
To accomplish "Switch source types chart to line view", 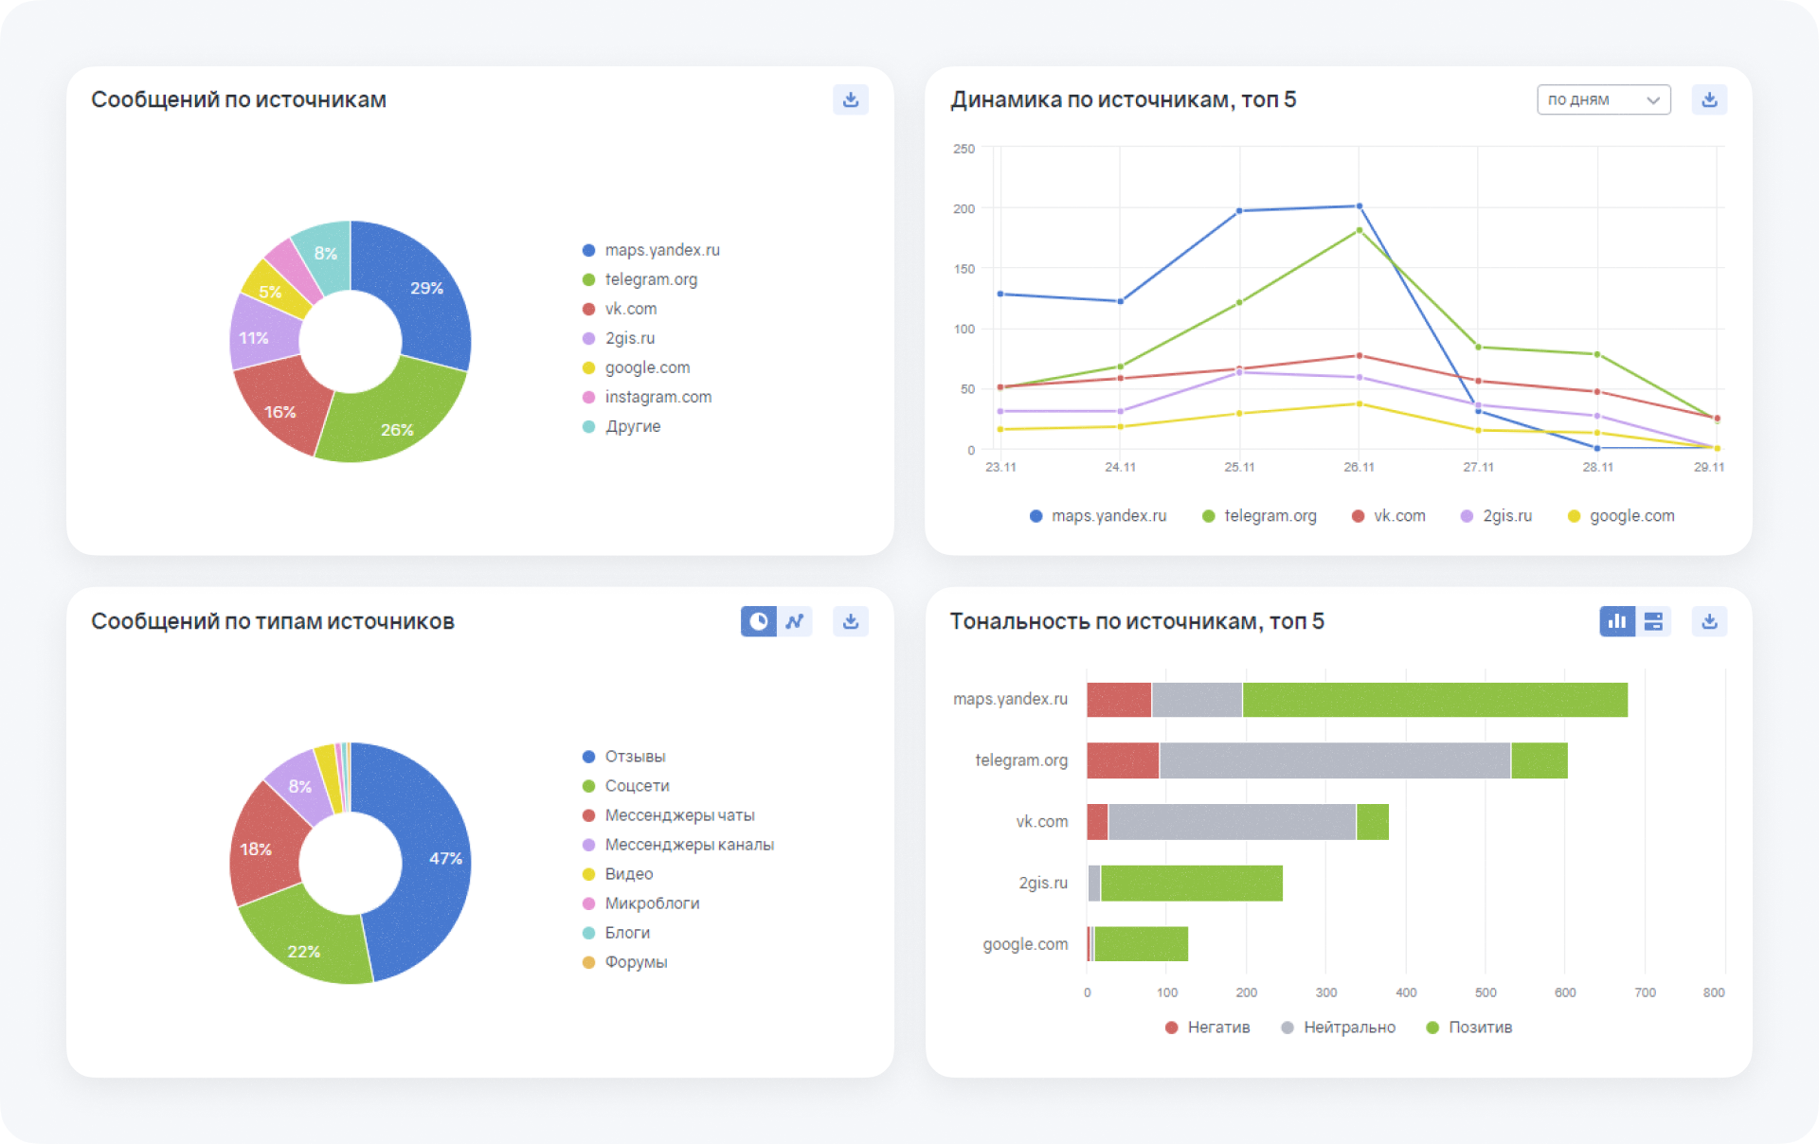I will pyautogui.click(x=795, y=621).
